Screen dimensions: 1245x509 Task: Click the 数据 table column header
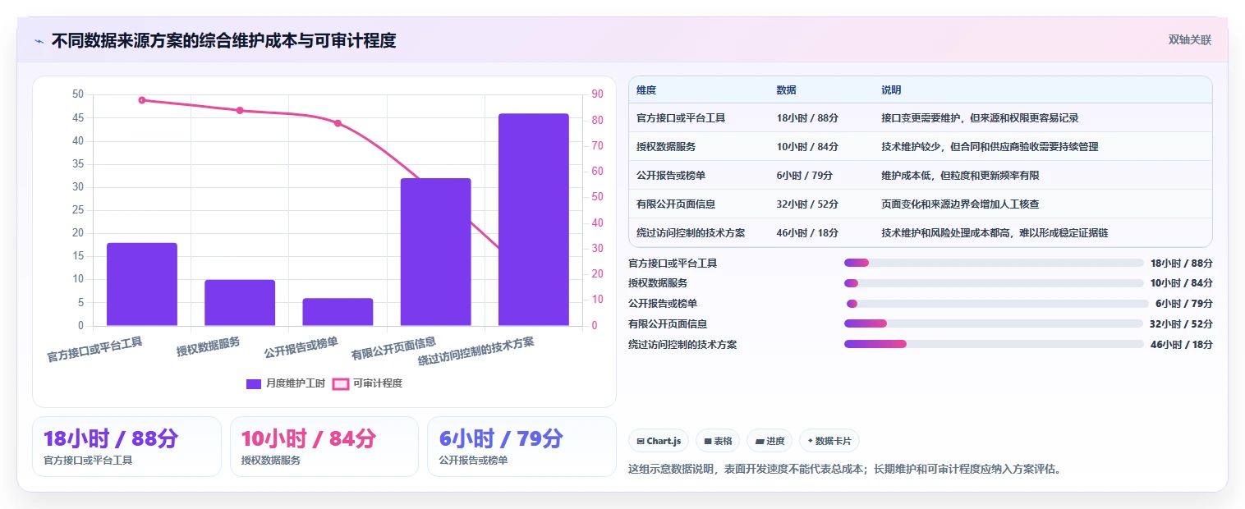(x=786, y=90)
